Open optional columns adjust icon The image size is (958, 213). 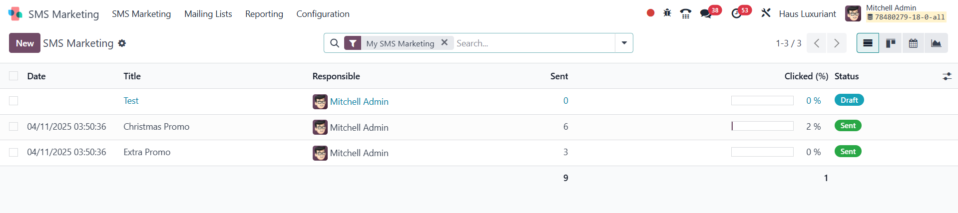(x=947, y=76)
